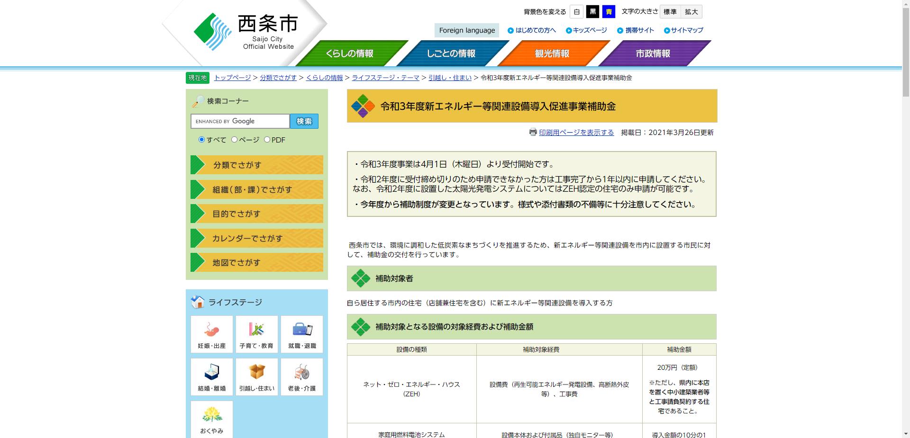This screenshot has width=910, height=438.
Task: Set background color to 青
Action: pos(609,11)
